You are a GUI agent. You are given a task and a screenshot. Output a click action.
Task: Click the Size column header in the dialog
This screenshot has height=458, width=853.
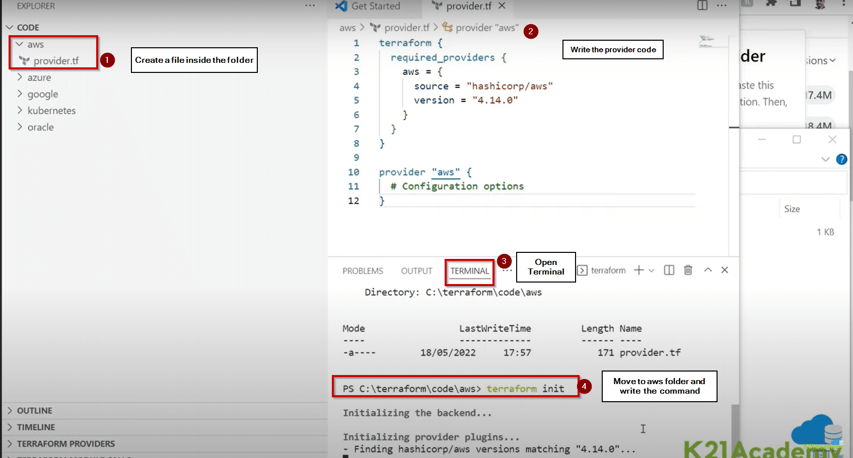792,208
